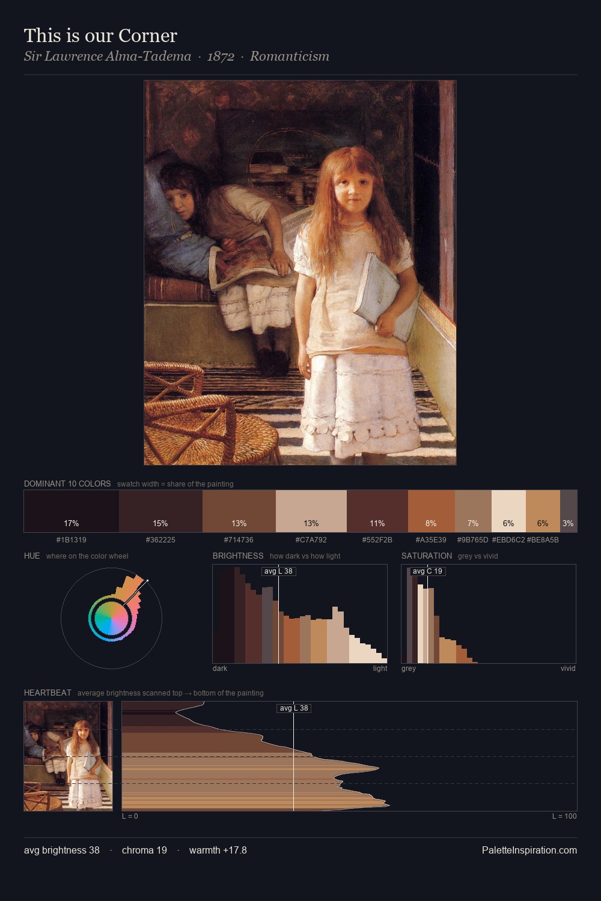Click the 8% rust-orange swatch
Screen dimensions: 601x901
tap(432, 511)
